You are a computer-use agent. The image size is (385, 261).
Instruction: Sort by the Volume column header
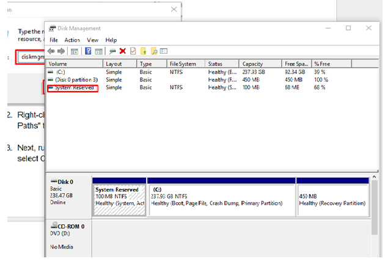coord(75,64)
